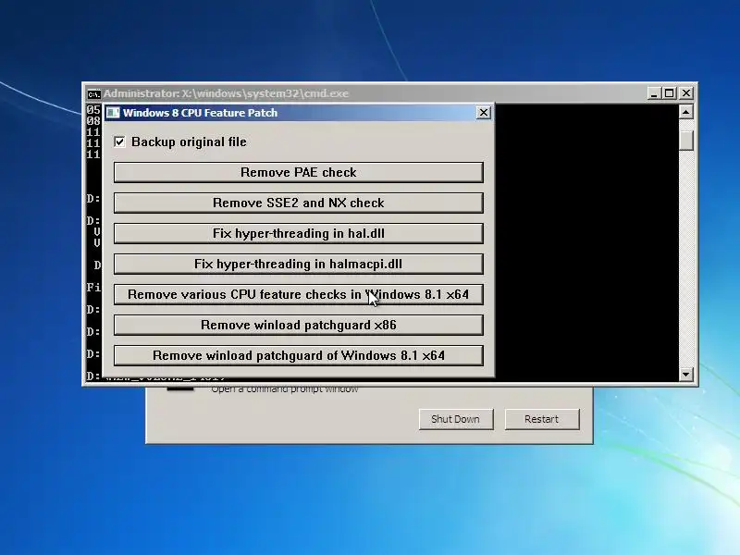Click the cmd scrollbar down arrow
Screen dimensions: 740x555
pyautogui.click(x=685, y=375)
